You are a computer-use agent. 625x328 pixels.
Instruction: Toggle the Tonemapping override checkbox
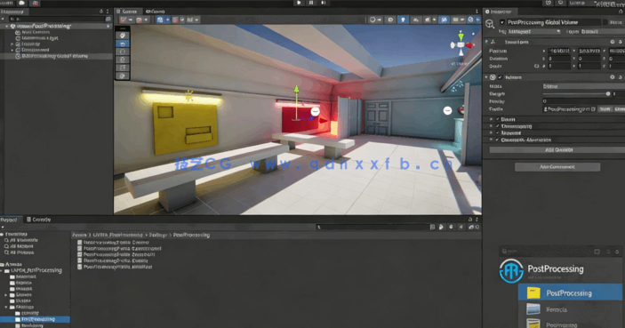pos(497,126)
